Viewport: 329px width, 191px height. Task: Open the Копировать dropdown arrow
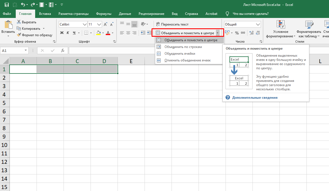pos(44,28)
